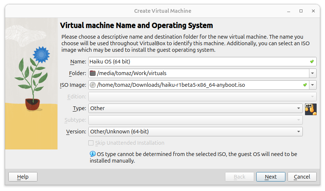Click green checkmark in Name field
Screen dimensions: 325x191
[312, 62]
